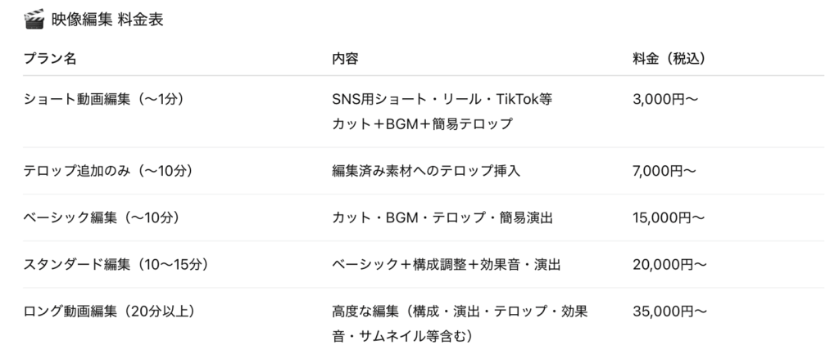Click the 料金（税込） column header
Viewport: 839px width, 363px height.
669,58
